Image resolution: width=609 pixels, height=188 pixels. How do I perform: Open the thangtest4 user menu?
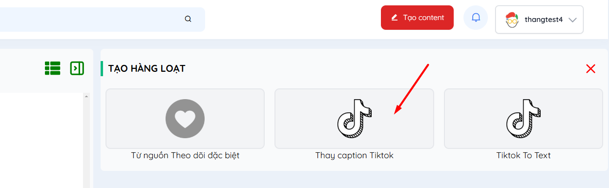539,20
